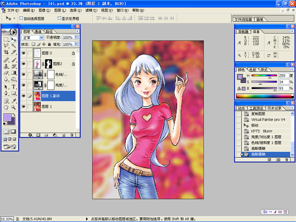The image size is (296, 222).
Task: Open the 图像 menu
Action: tap(45, 10)
